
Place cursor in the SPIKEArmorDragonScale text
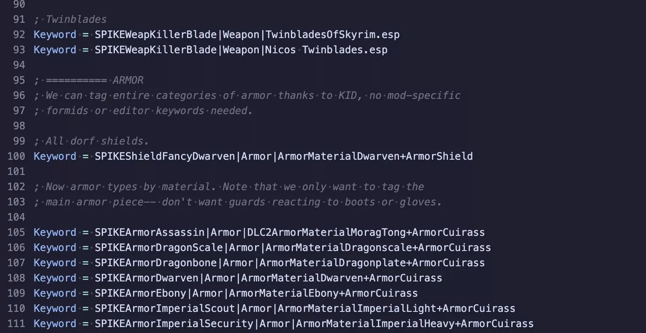(x=159, y=248)
